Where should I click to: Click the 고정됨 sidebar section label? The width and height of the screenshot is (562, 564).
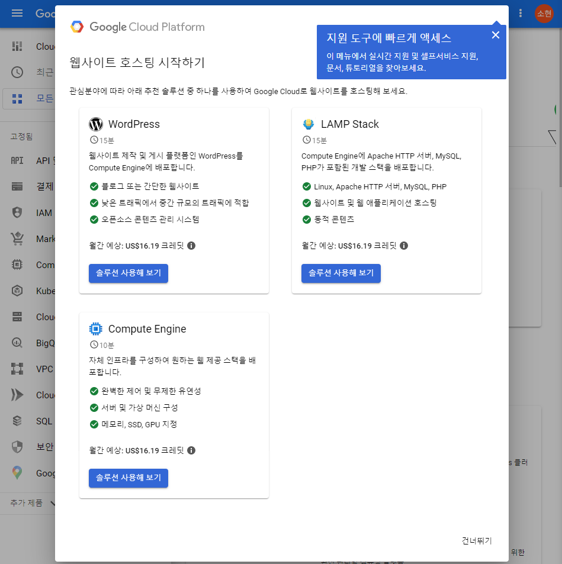coord(21,137)
